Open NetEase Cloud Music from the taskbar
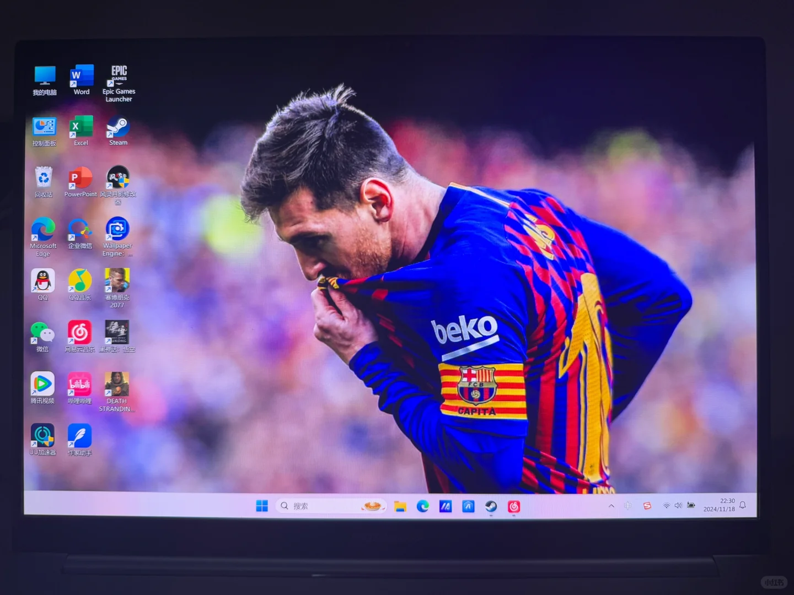794x595 pixels. point(514,505)
